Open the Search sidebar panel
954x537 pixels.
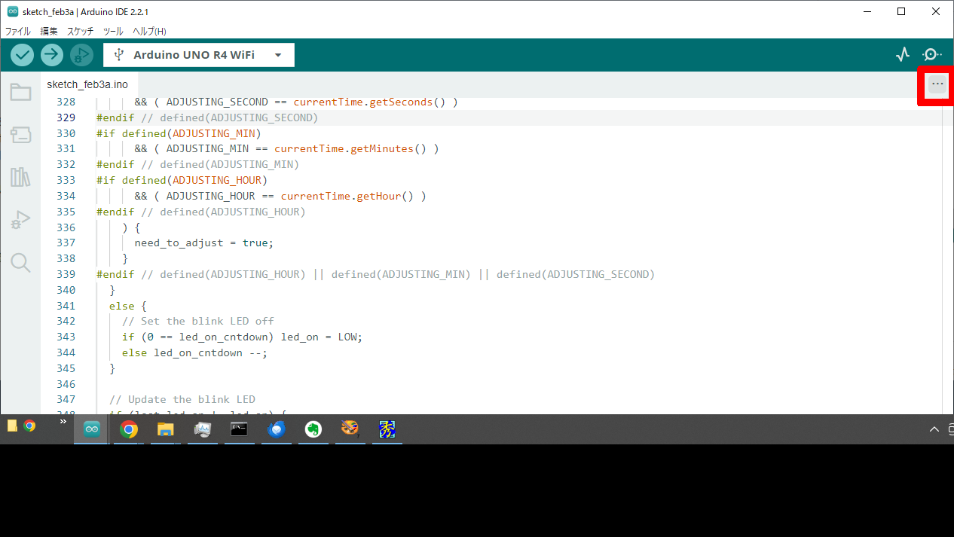20,262
